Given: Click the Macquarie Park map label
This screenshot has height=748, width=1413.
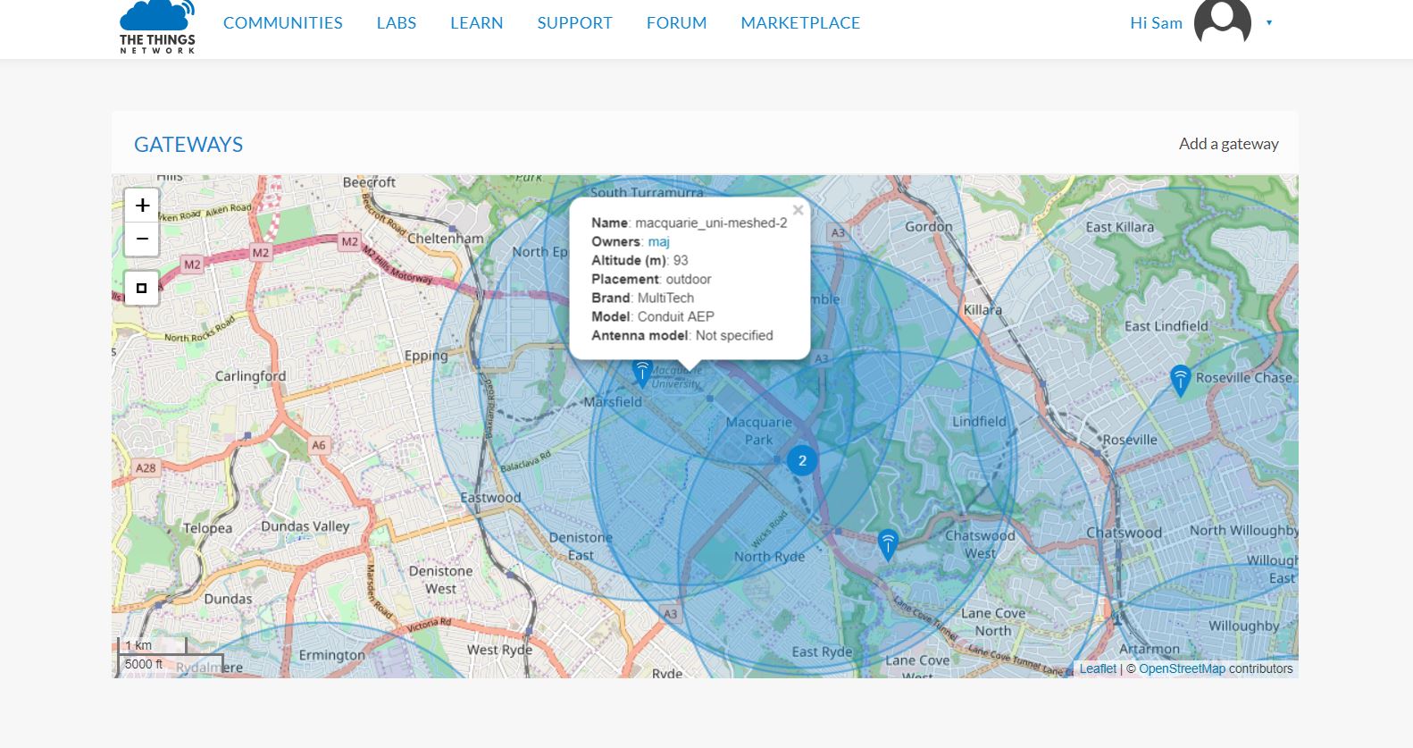Looking at the screenshot, I should point(758,431).
